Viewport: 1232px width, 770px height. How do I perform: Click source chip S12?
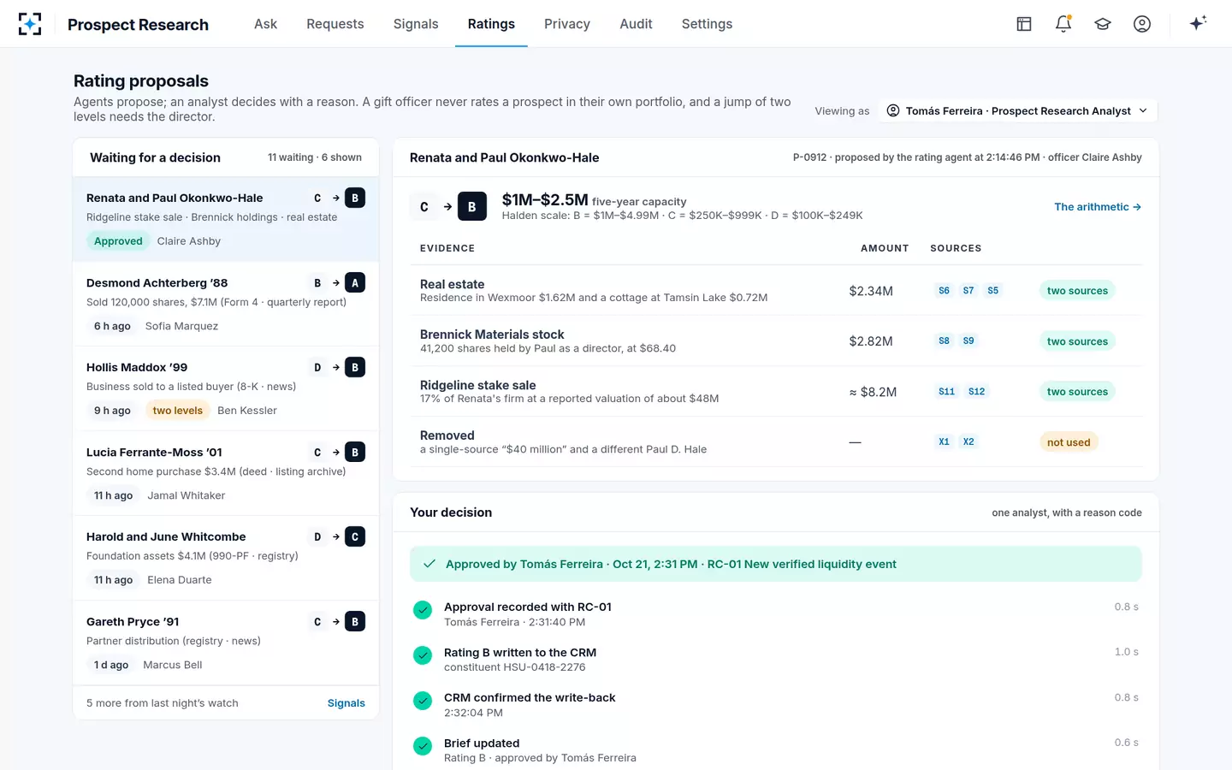click(977, 392)
